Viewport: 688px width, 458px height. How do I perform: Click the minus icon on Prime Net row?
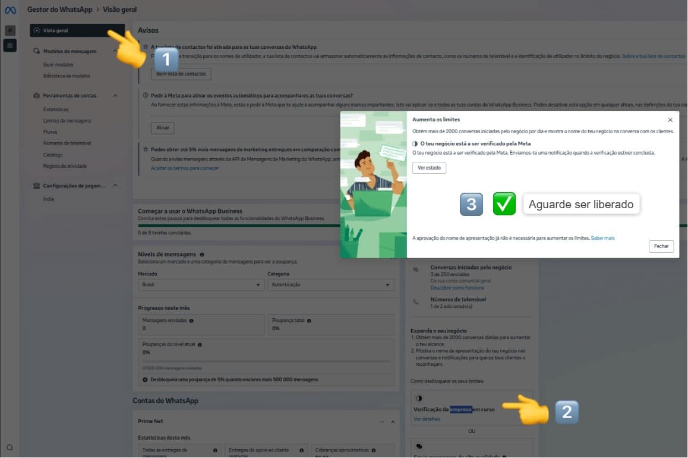[x=382, y=422]
